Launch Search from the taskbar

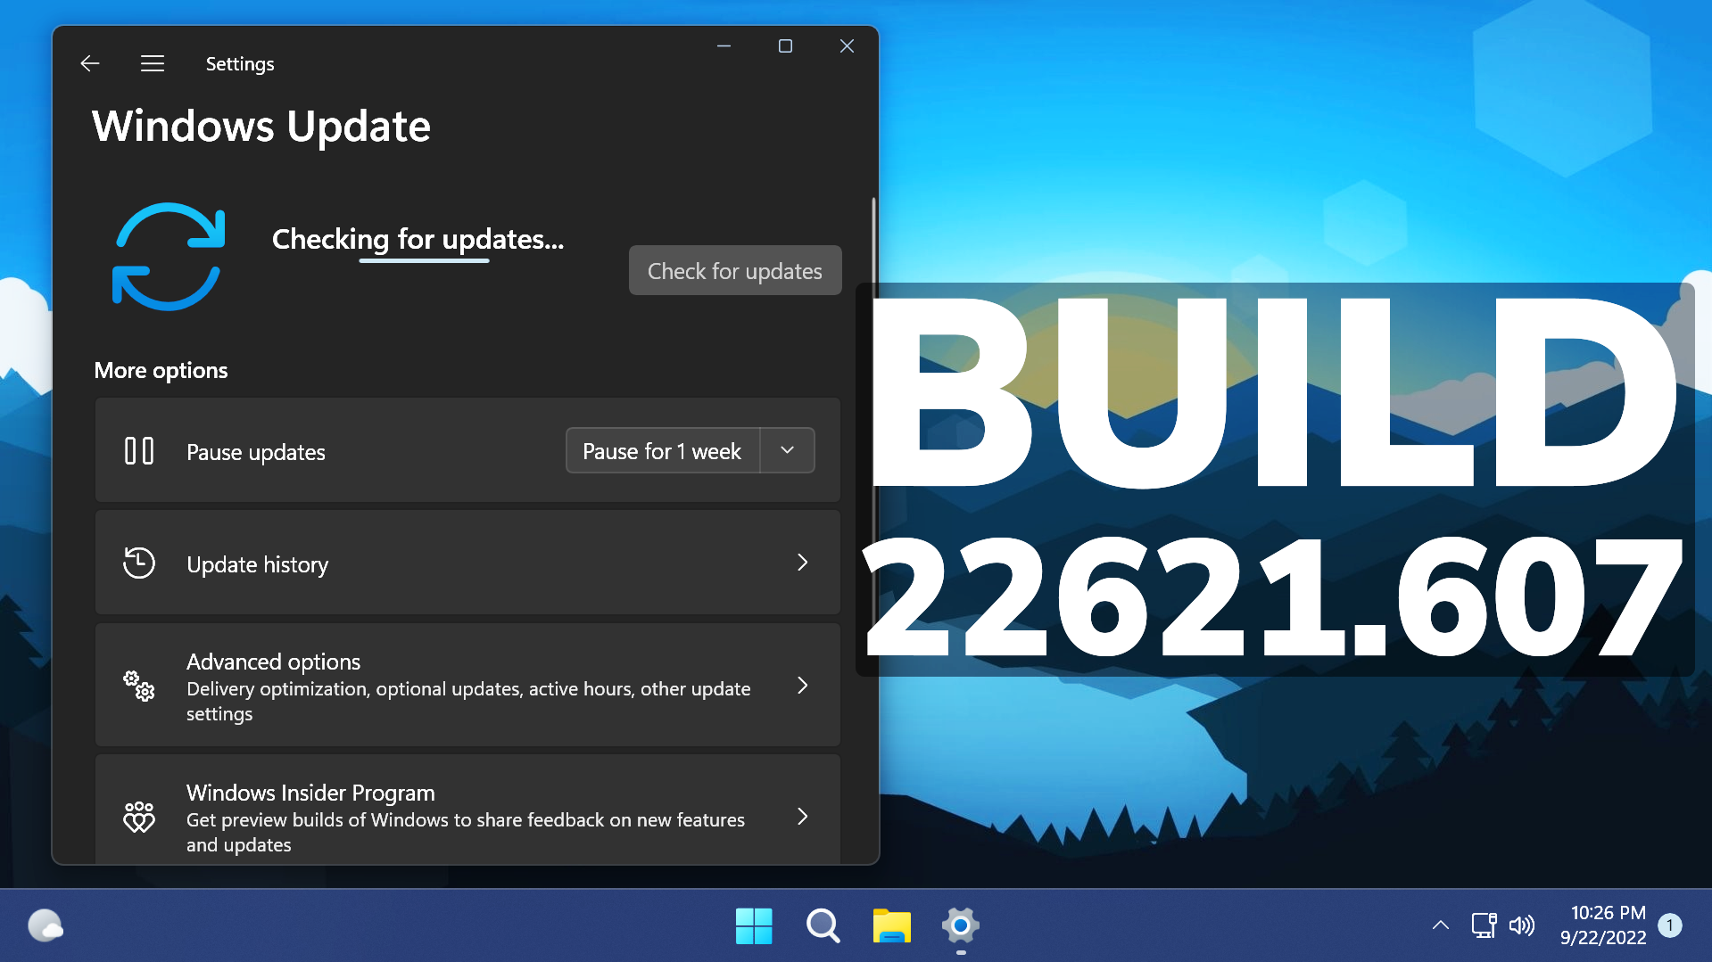tap(822, 926)
